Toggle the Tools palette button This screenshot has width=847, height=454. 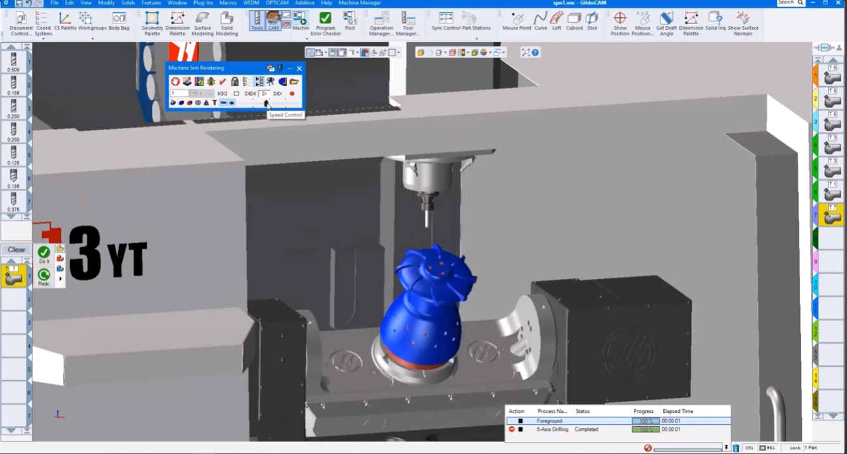tap(257, 21)
